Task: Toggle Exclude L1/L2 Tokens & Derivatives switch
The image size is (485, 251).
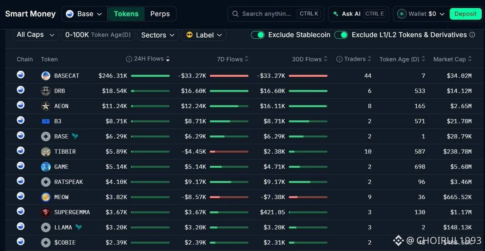Action: click(x=341, y=35)
